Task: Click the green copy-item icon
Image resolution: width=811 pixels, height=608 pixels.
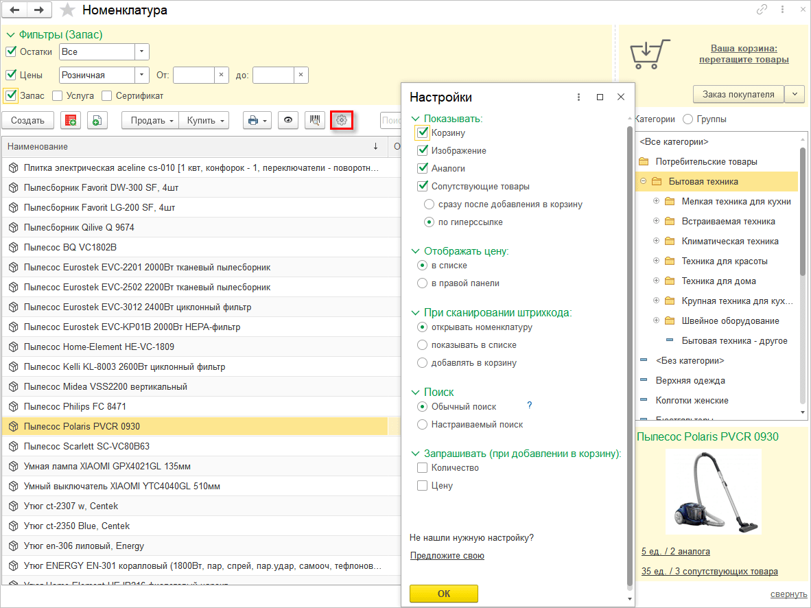Action: coord(97,120)
